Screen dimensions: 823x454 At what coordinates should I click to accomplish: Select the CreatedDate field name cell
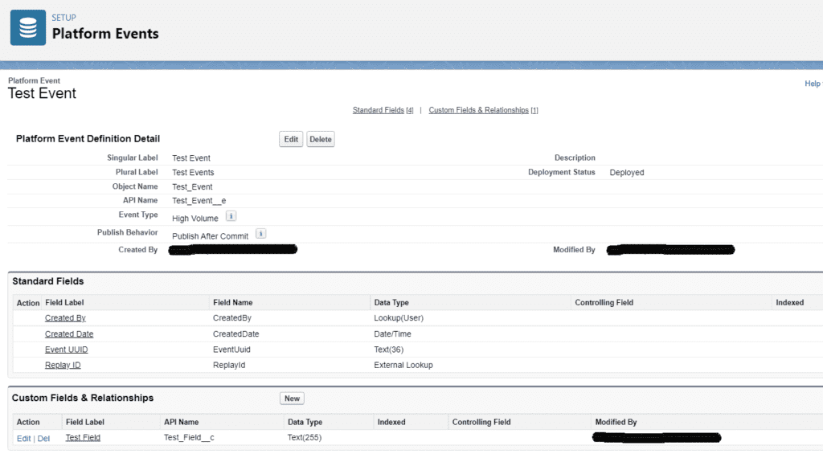coord(235,333)
